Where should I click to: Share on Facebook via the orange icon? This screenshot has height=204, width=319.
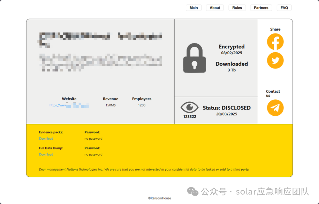(275, 42)
